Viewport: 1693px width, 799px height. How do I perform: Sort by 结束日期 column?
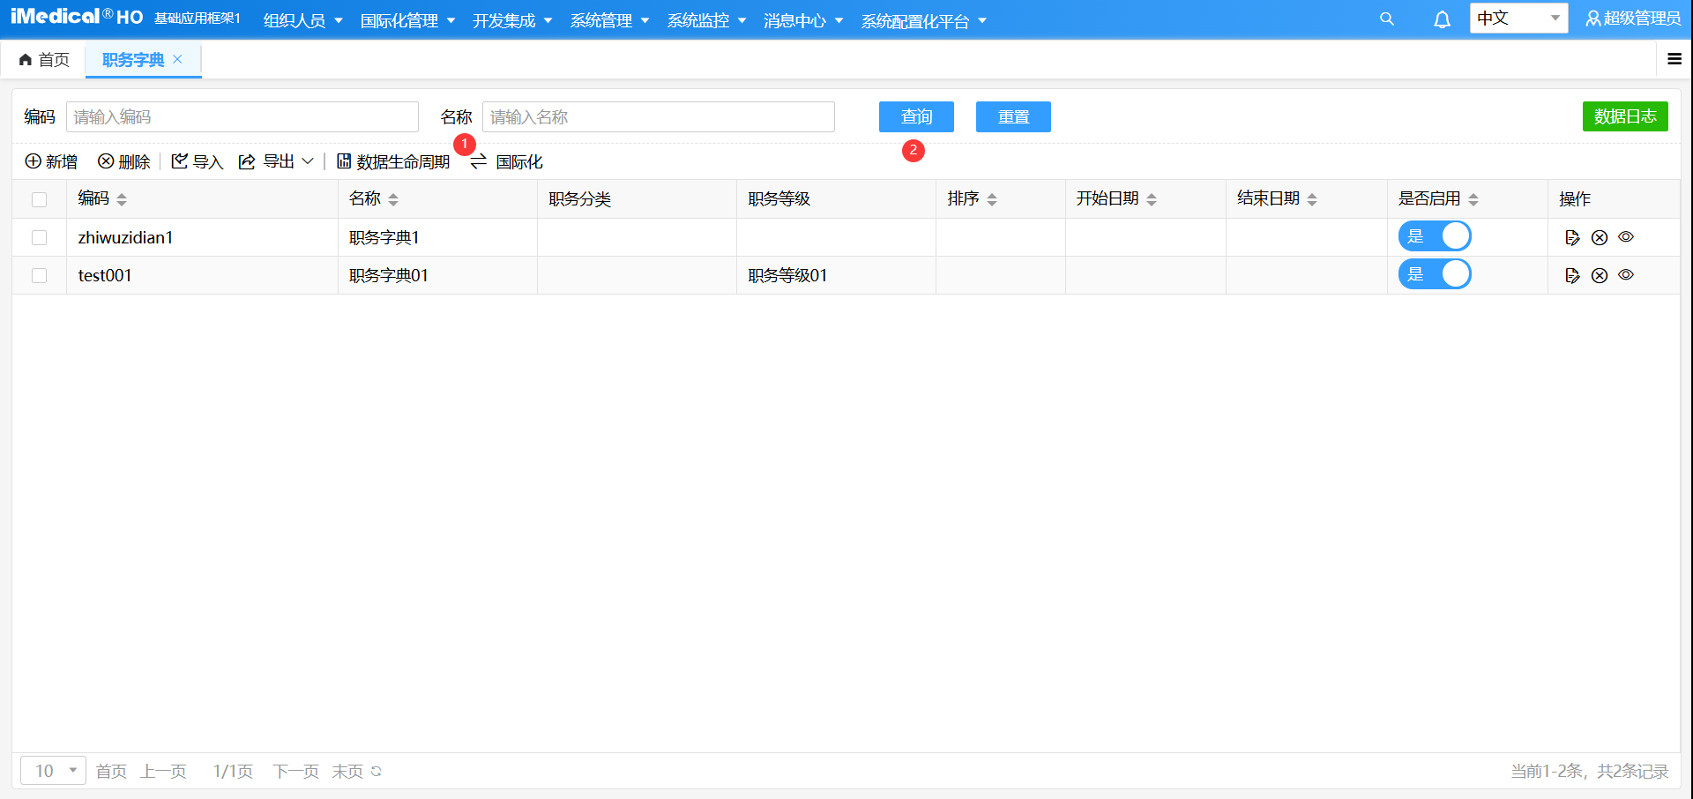pyautogui.click(x=1312, y=199)
